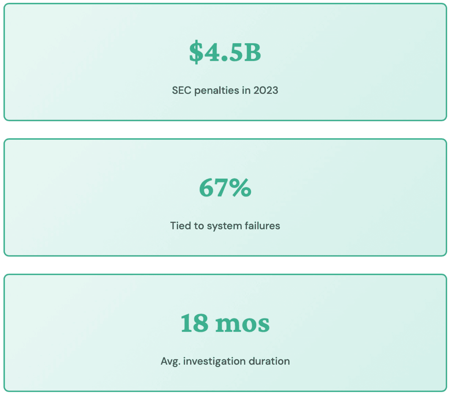This screenshot has height=397, width=452.
Task: Click the 'SEC penalties in 2023' caption
Action: pyautogui.click(x=225, y=90)
